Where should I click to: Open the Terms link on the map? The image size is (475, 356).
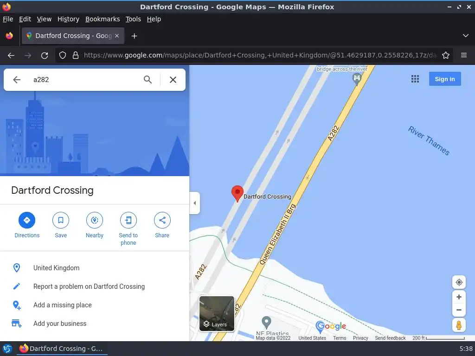(x=340, y=338)
